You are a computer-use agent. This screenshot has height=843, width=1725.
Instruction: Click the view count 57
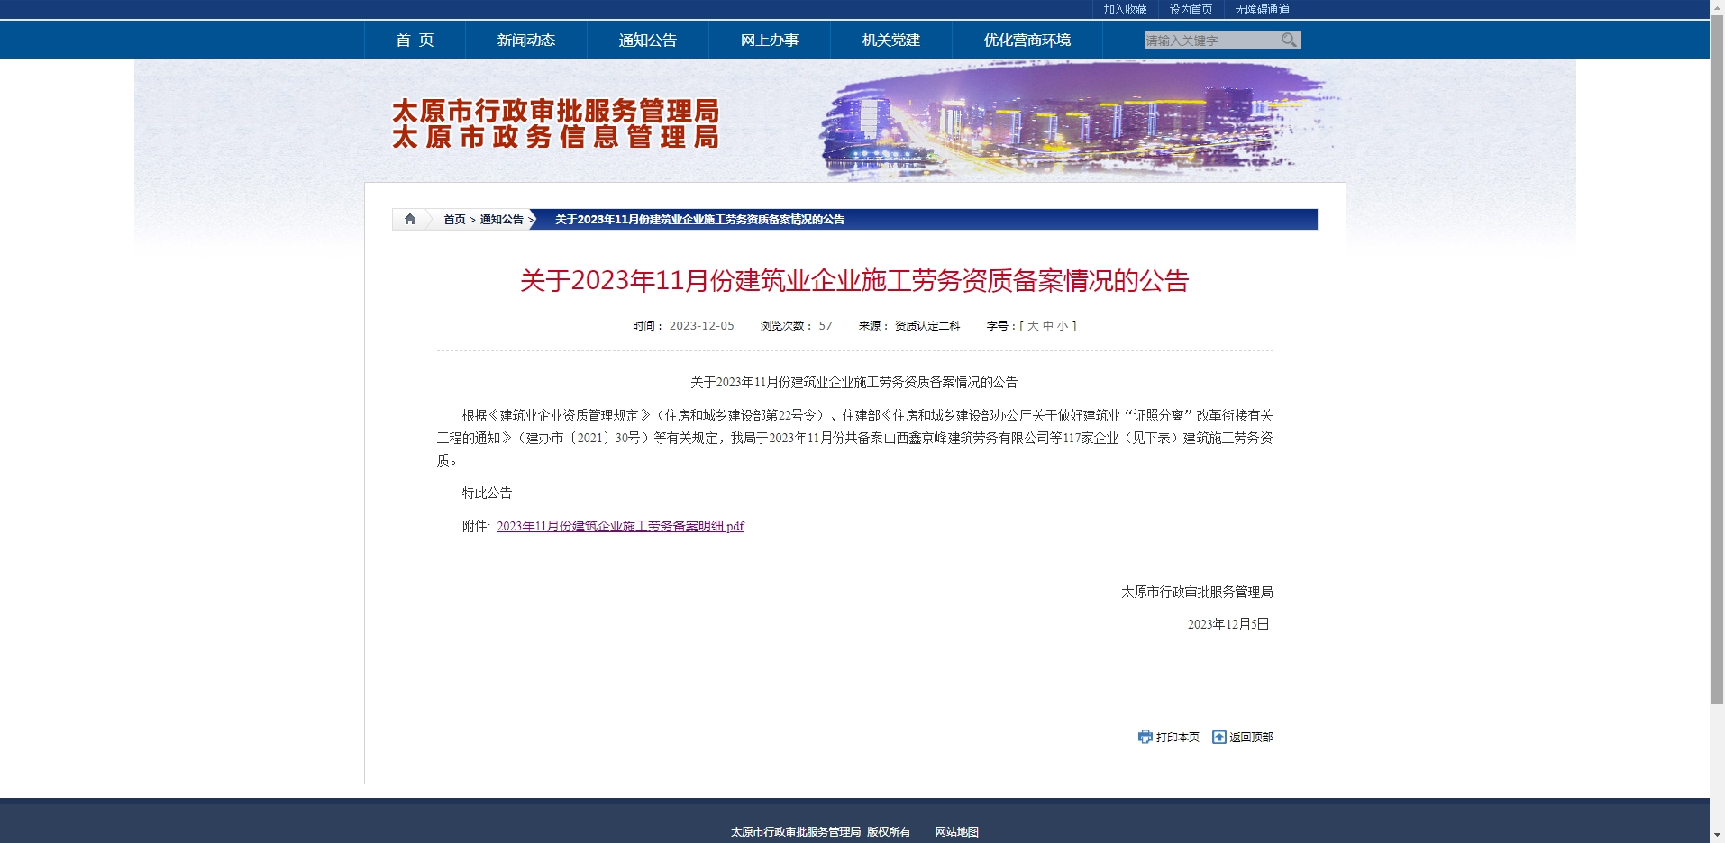coord(826,326)
